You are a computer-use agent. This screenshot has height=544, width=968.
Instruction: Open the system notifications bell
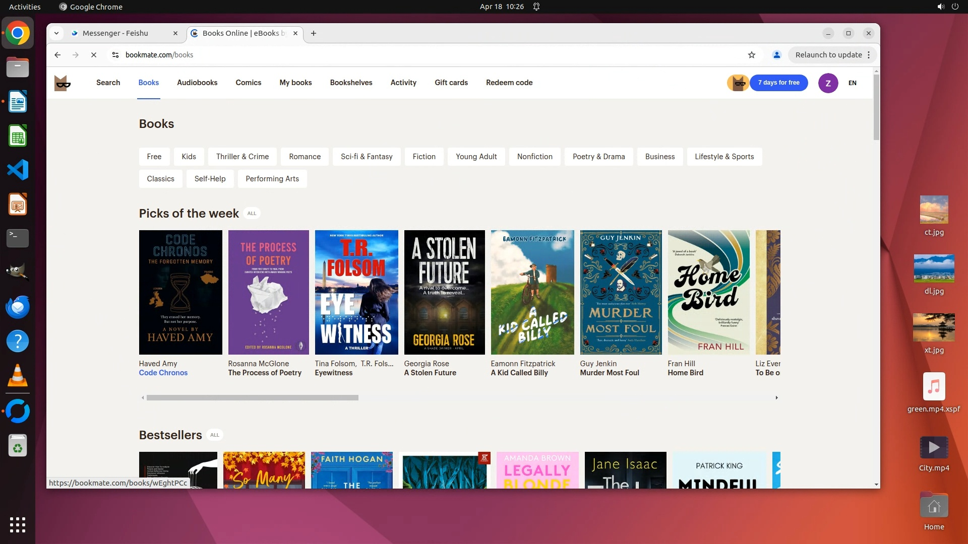click(x=536, y=7)
